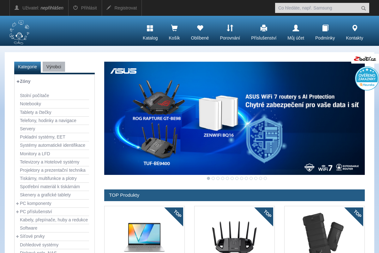Select the seventh carousel slide dot

pyautogui.click(x=237, y=178)
